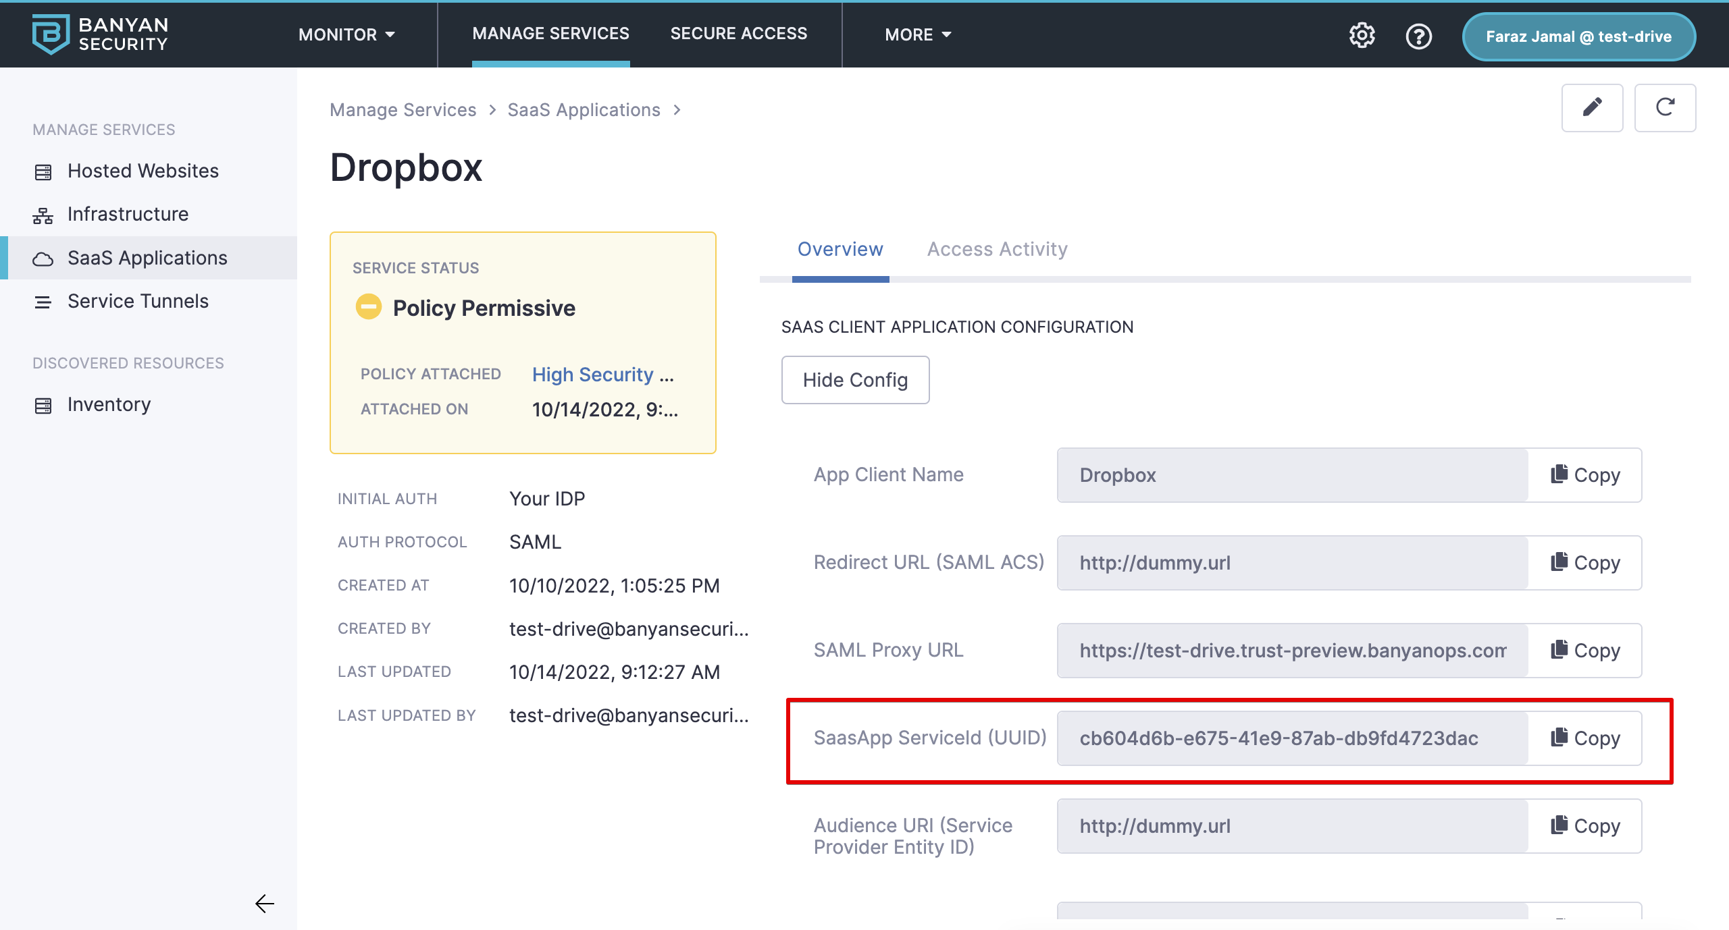1729x930 pixels.
Task: Open the High Security policy link
Action: click(592, 375)
